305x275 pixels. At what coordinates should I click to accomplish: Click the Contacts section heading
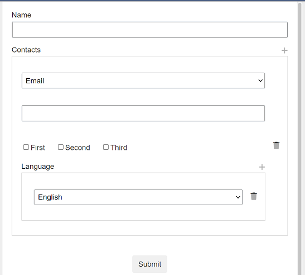[26, 50]
